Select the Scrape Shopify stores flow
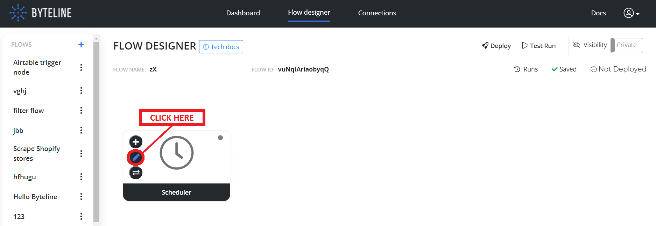656x226 pixels. point(37,153)
